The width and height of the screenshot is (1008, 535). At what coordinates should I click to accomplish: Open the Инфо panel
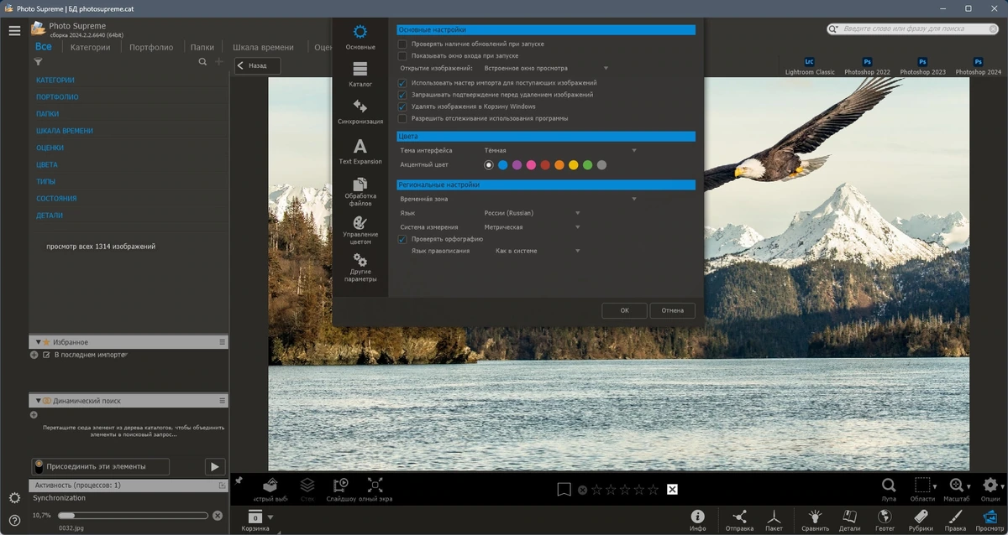697,520
